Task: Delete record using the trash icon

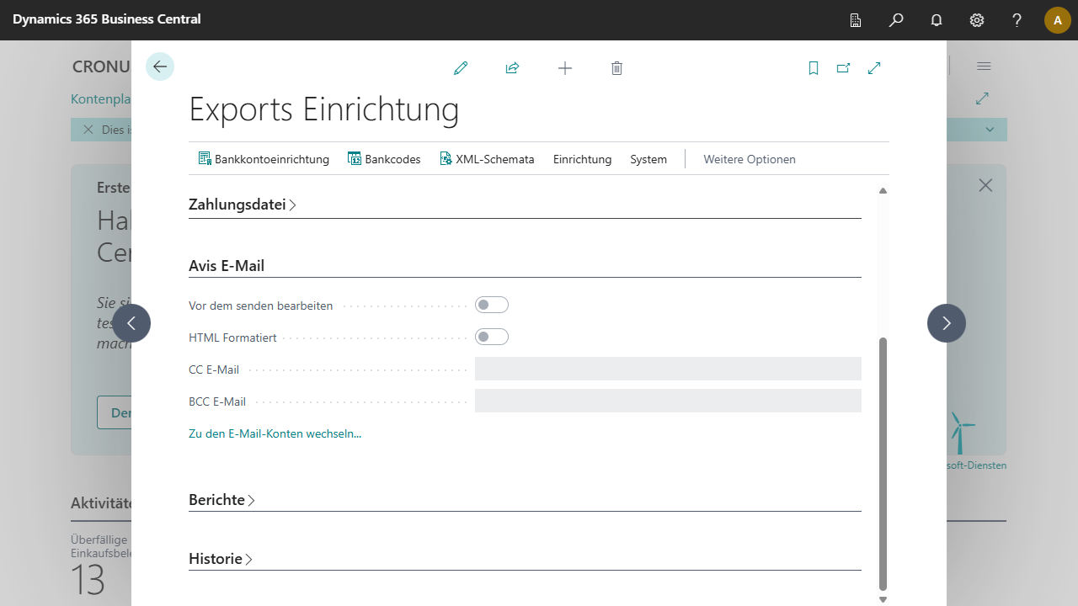Action: 616,68
